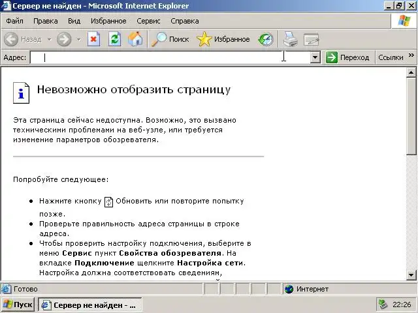Click the info page icon beside the heading

click(x=21, y=93)
